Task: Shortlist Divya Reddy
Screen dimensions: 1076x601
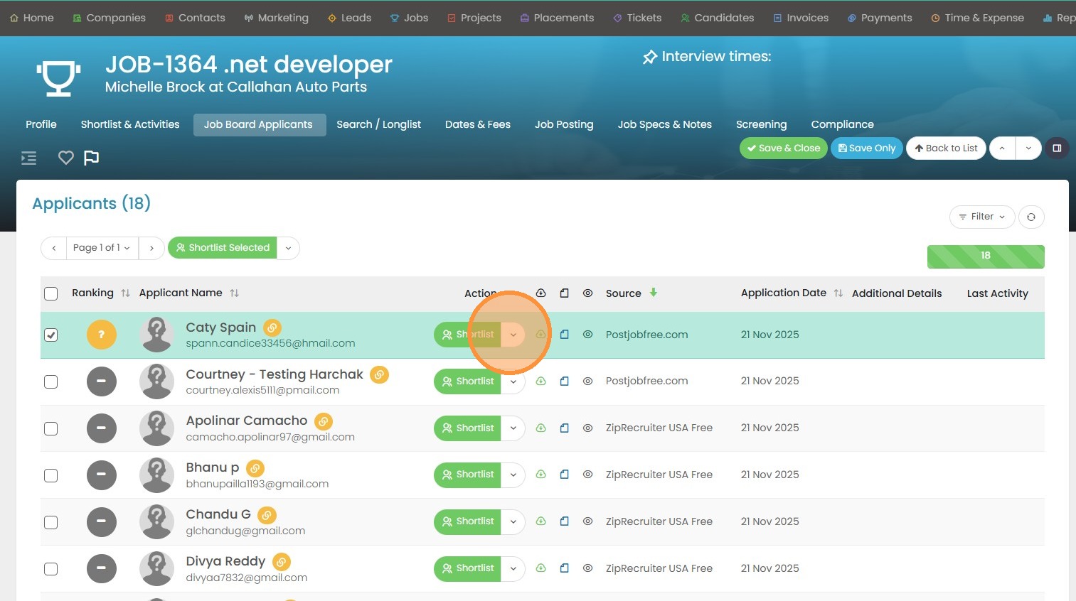Action: [468, 568]
